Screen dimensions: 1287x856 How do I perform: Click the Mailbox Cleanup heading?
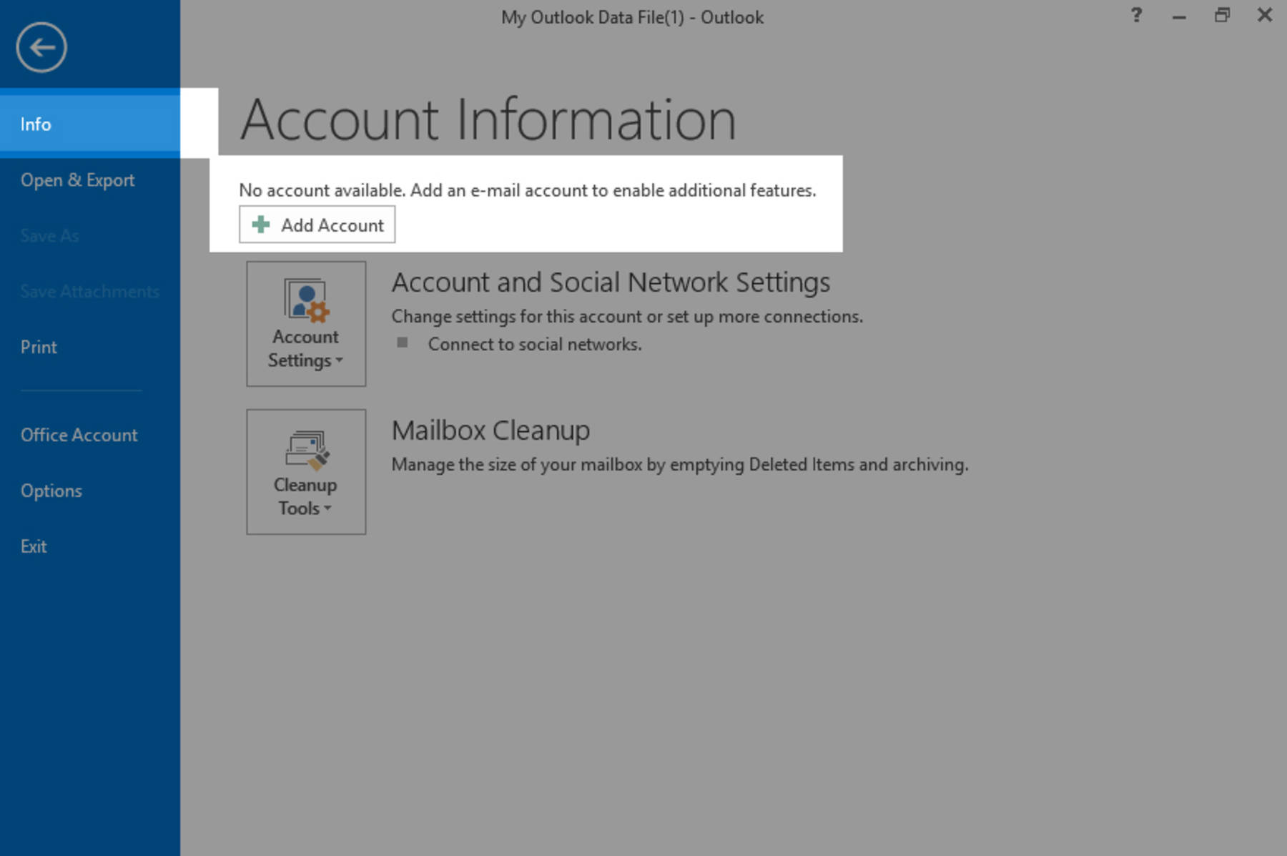coord(490,431)
